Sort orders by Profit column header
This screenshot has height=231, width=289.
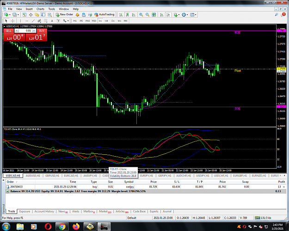[x=282, y=182]
